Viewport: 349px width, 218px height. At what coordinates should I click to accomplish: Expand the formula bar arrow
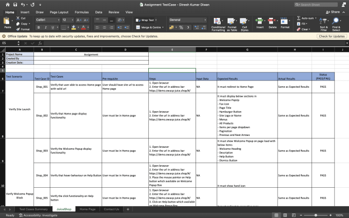click(x=347, y=43)
